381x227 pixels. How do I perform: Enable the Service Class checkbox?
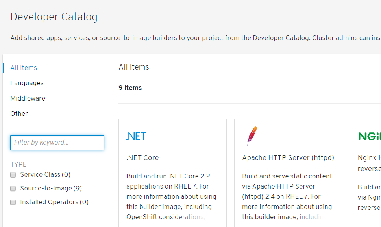click(13, 175)
